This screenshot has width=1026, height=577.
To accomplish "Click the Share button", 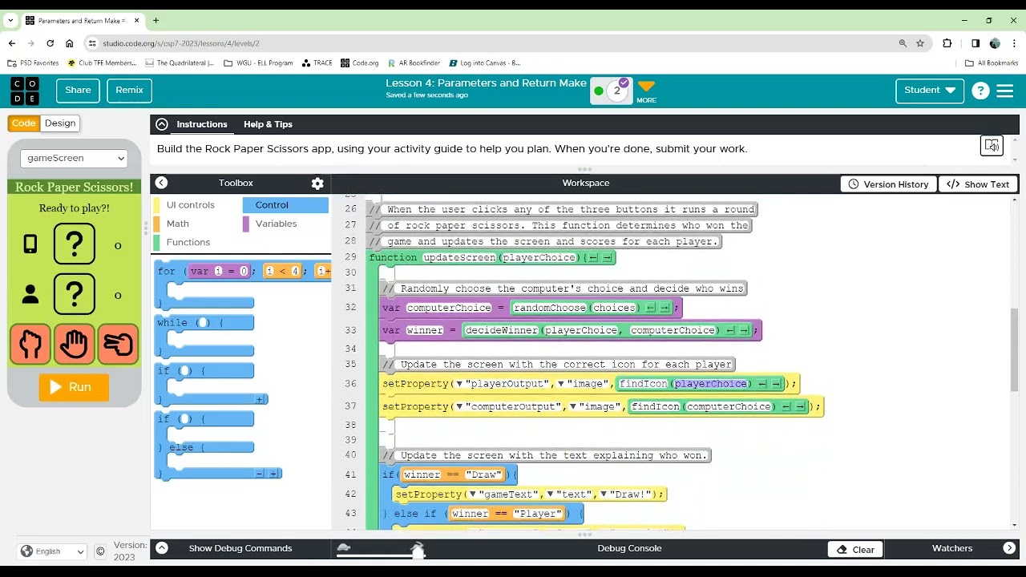I will coord(78,91).
